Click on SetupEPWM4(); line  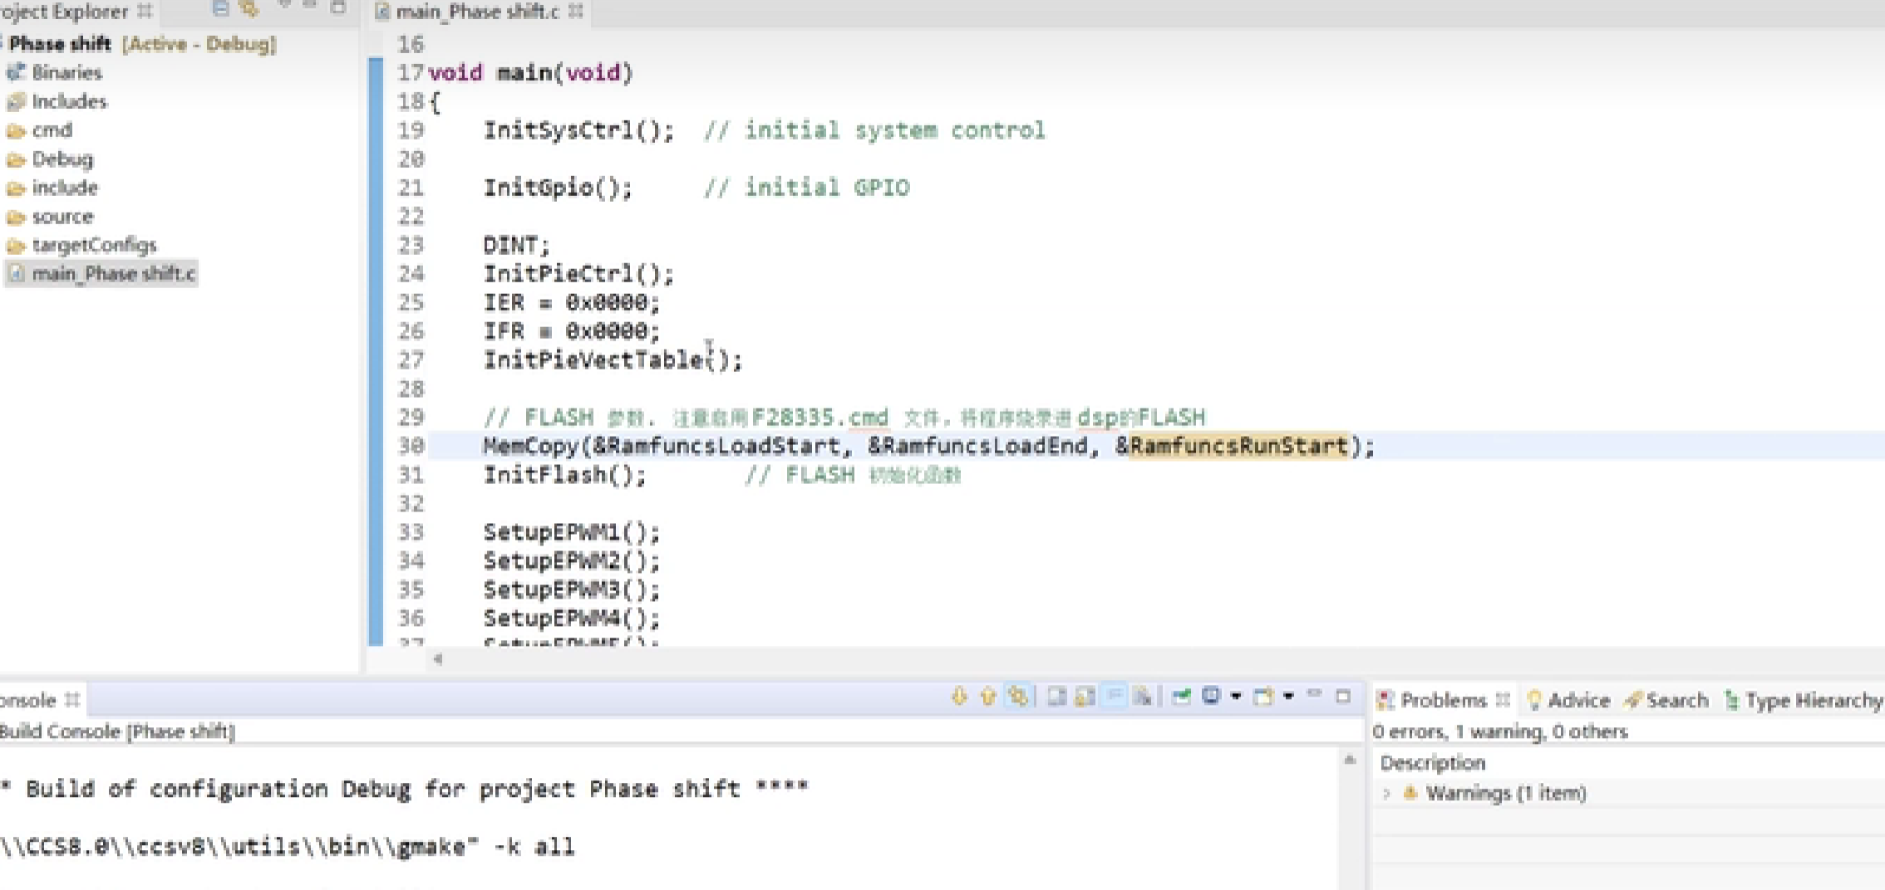[x=572, y=619]
